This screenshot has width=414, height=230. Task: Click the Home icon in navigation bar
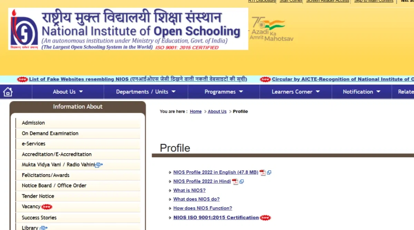(x=8, y=92)
